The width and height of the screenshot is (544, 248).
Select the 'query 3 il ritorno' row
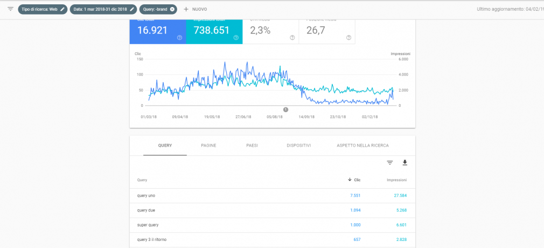(273, 240)
